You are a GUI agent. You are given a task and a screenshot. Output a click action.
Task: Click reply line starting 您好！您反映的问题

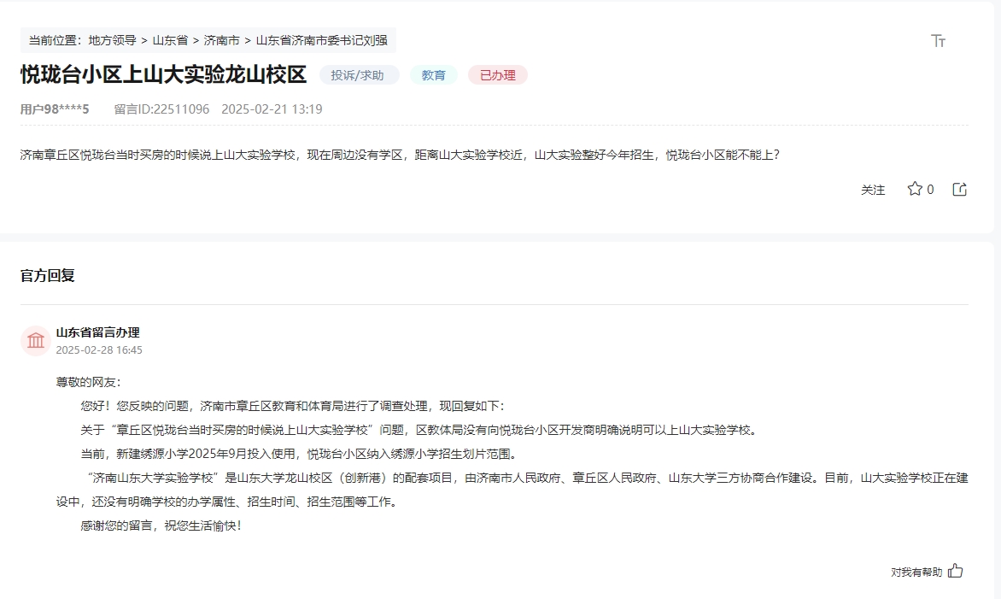tap(292, 406)
